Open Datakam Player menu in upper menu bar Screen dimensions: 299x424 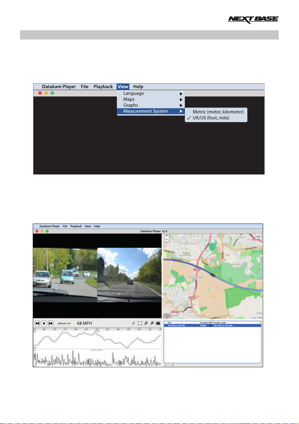[59, 87]
